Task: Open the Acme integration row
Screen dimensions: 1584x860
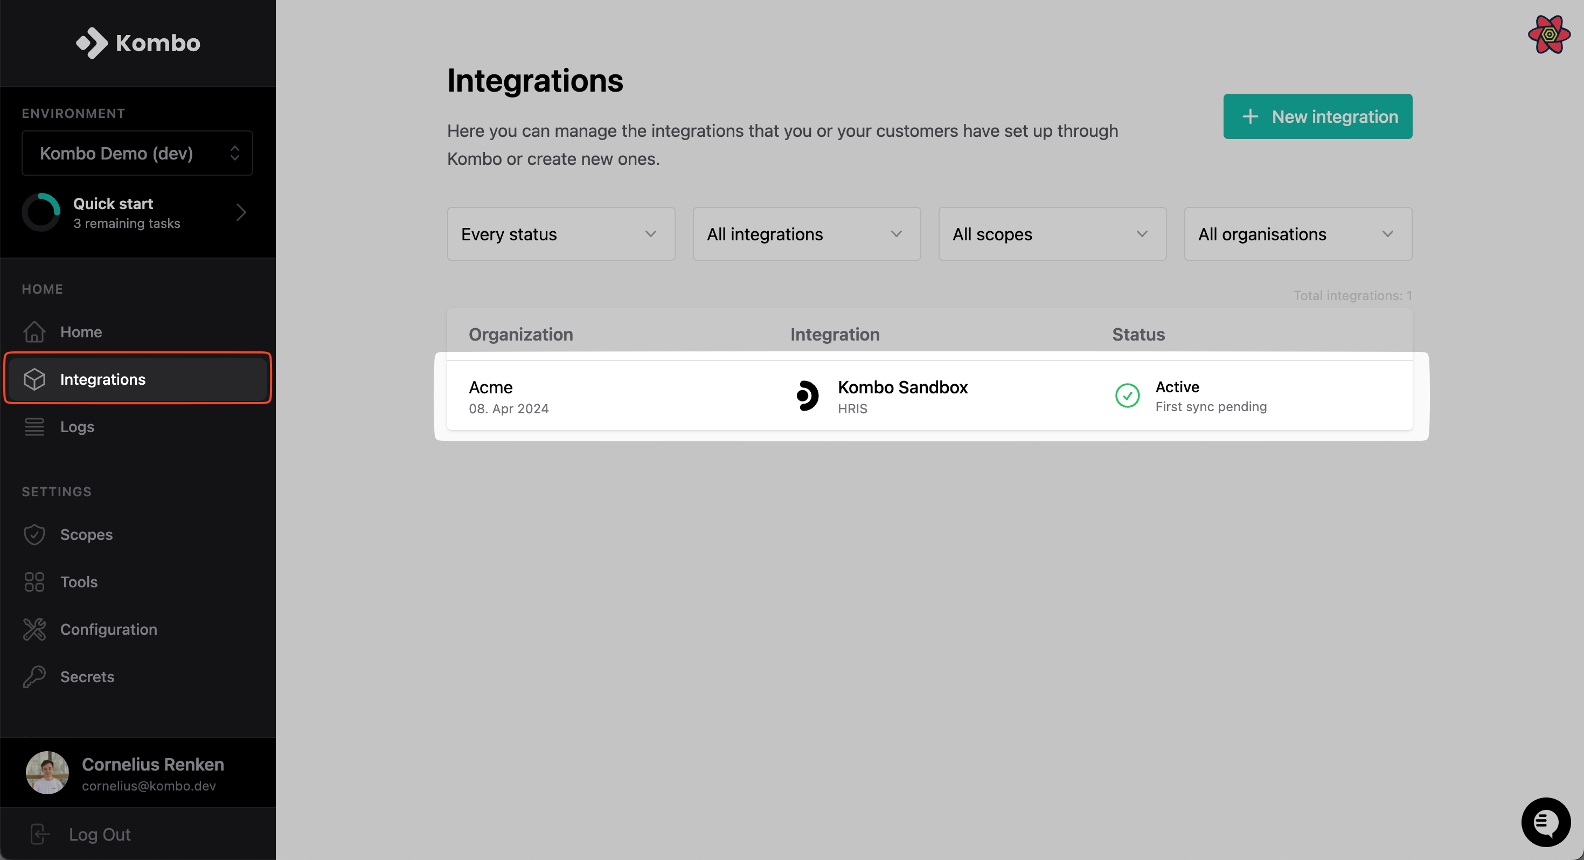Action: (930, 396)
